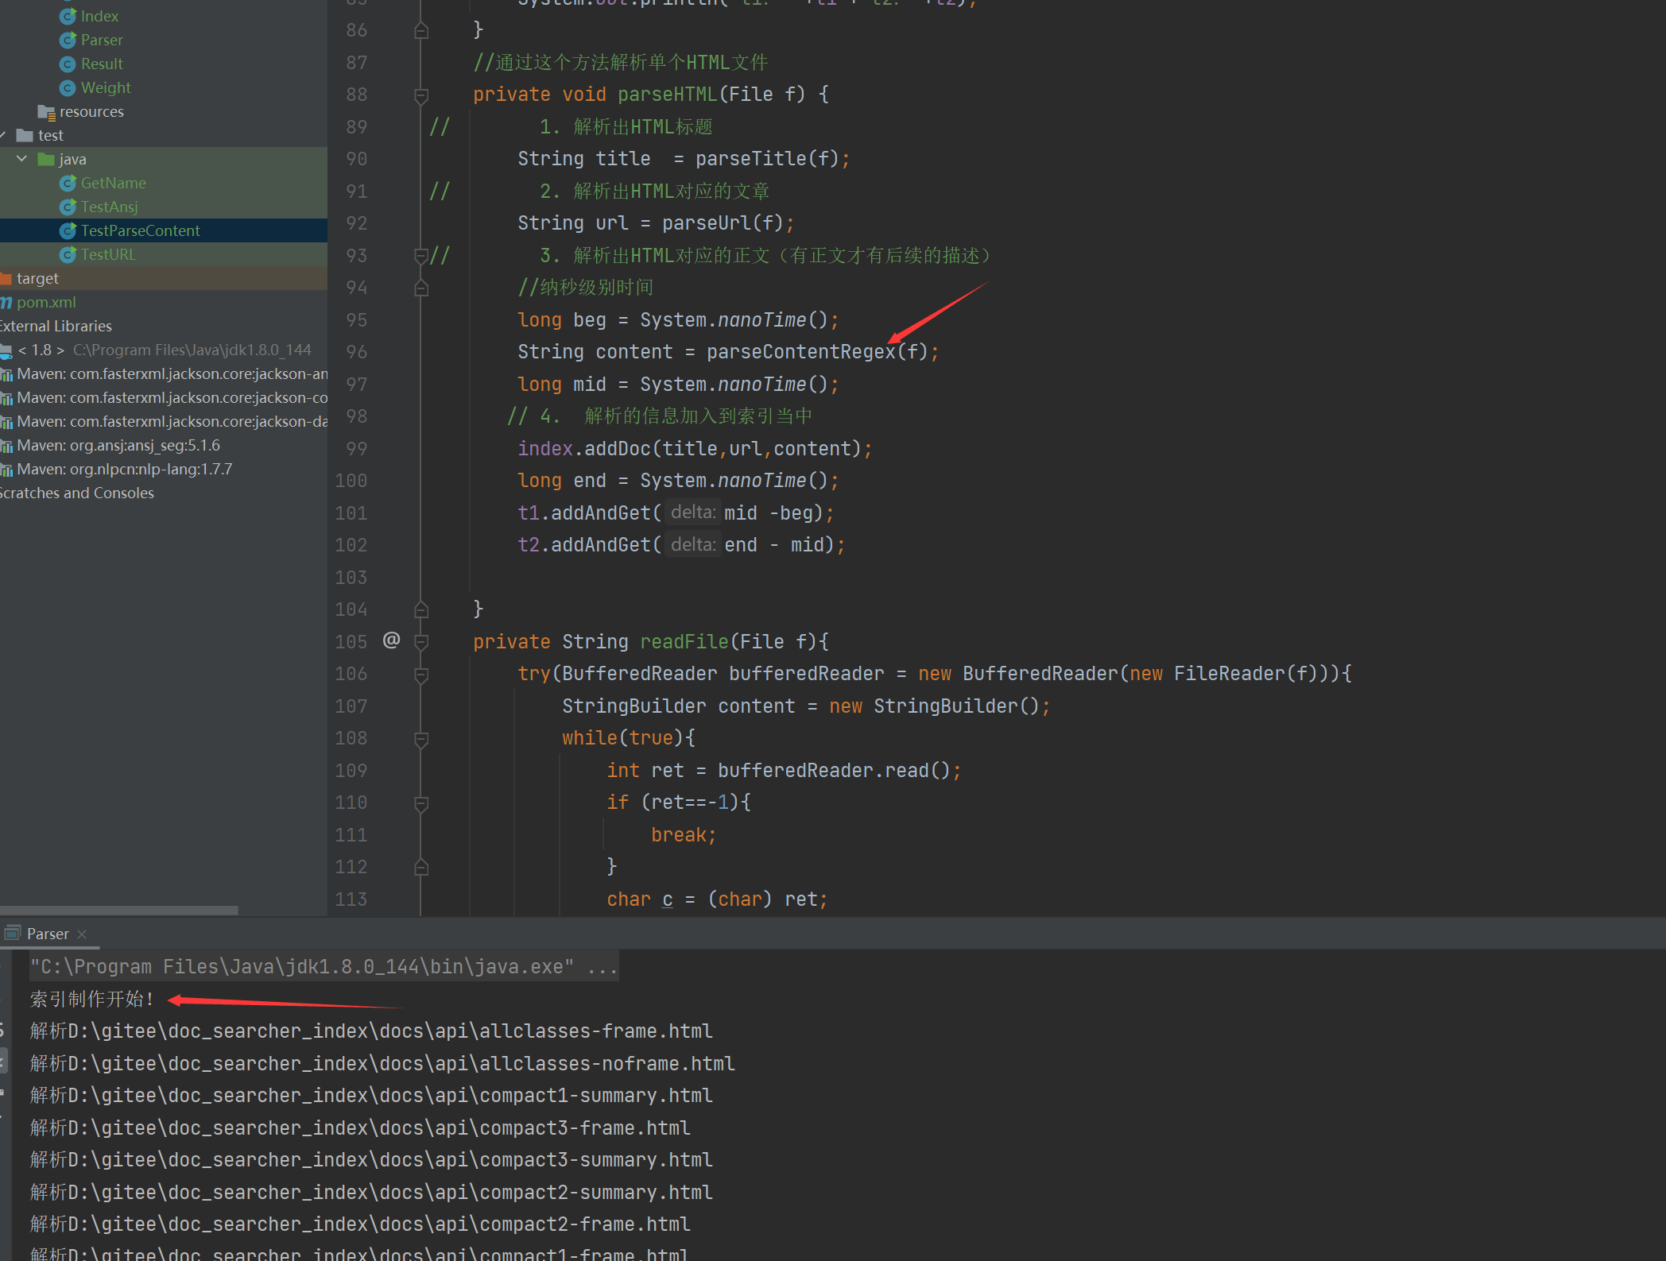Screen dimensions: 1666x1261
Task: Click the Parser tab run icon
Action: pyautogui.click(x=13, y=933)
